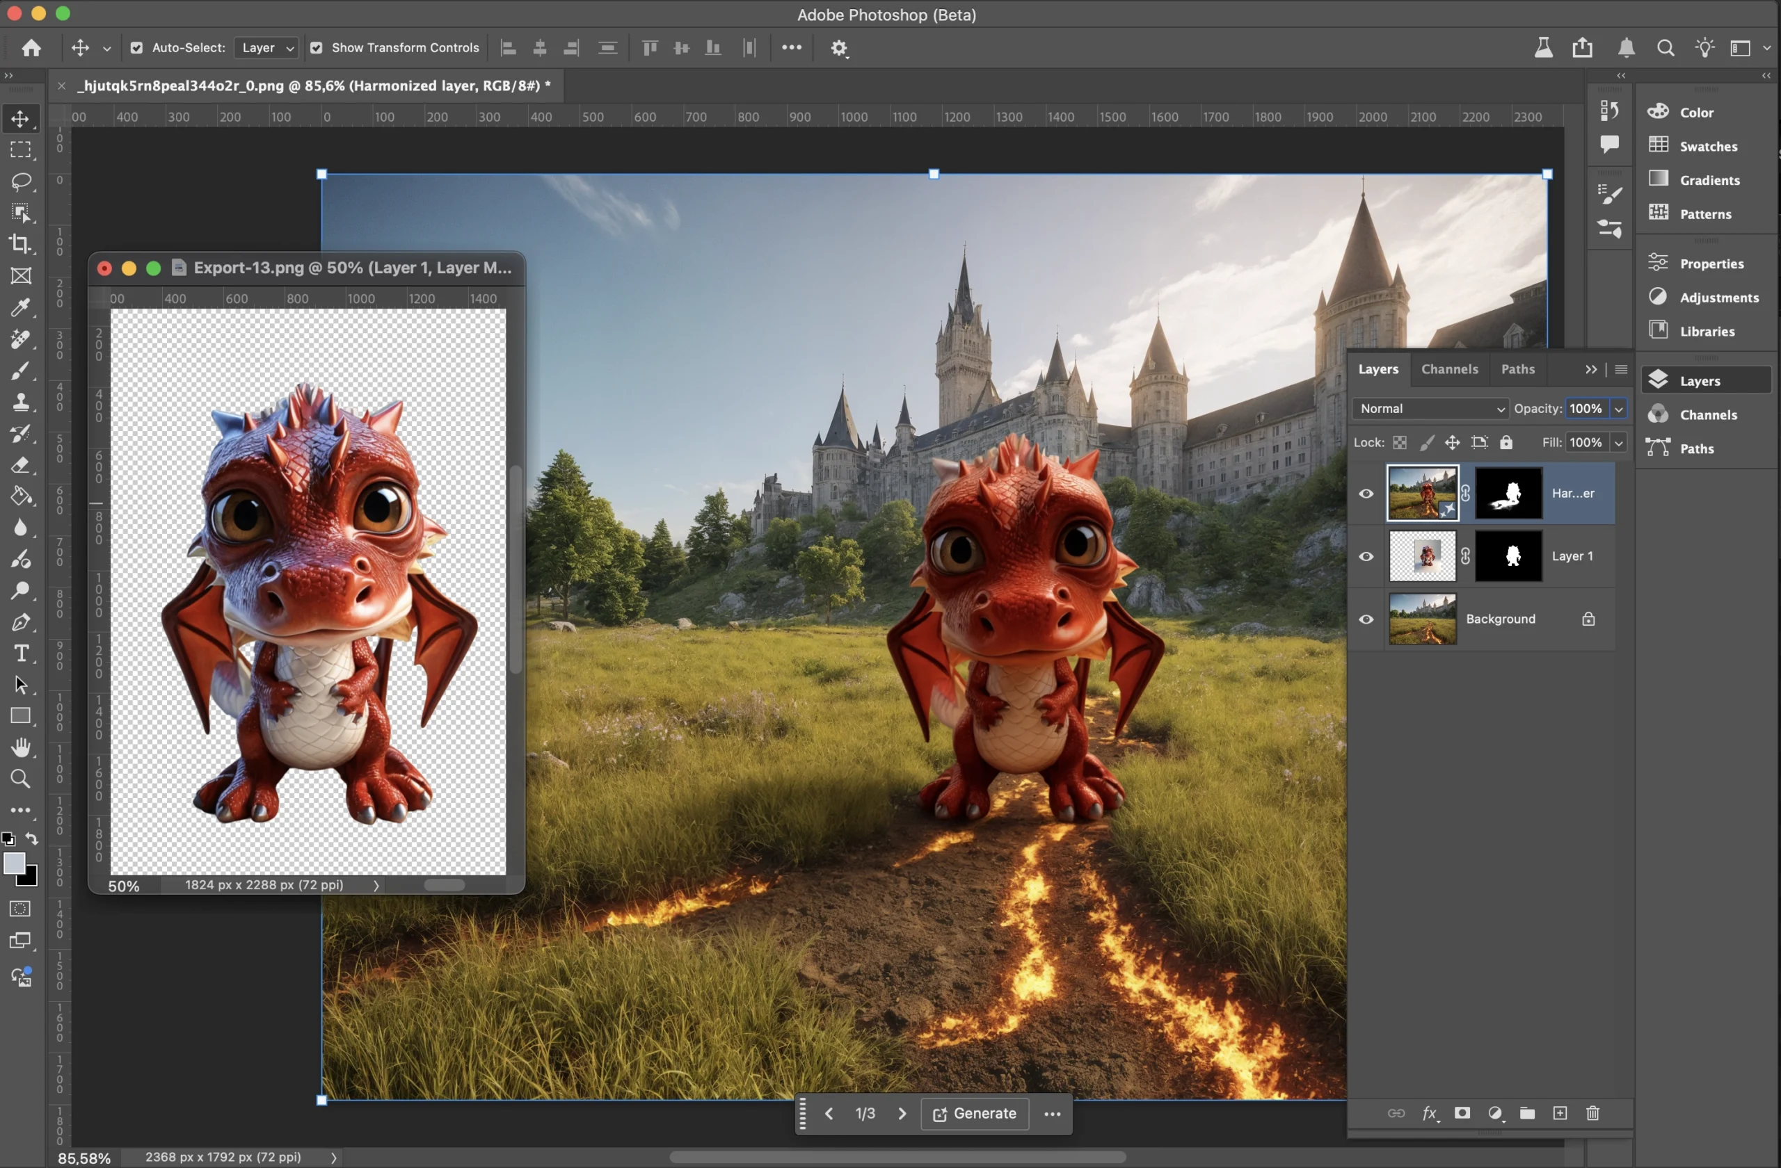Click the foreground color swatch
Image resolution: width=1781 pixels, height=1168 pixels.
14,863
